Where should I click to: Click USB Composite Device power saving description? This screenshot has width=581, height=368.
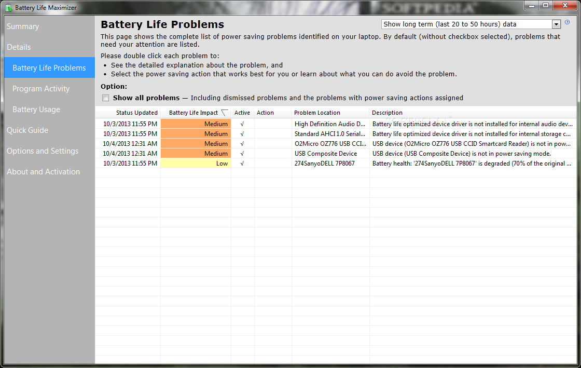pyautogui.click(x=462, y=154)
